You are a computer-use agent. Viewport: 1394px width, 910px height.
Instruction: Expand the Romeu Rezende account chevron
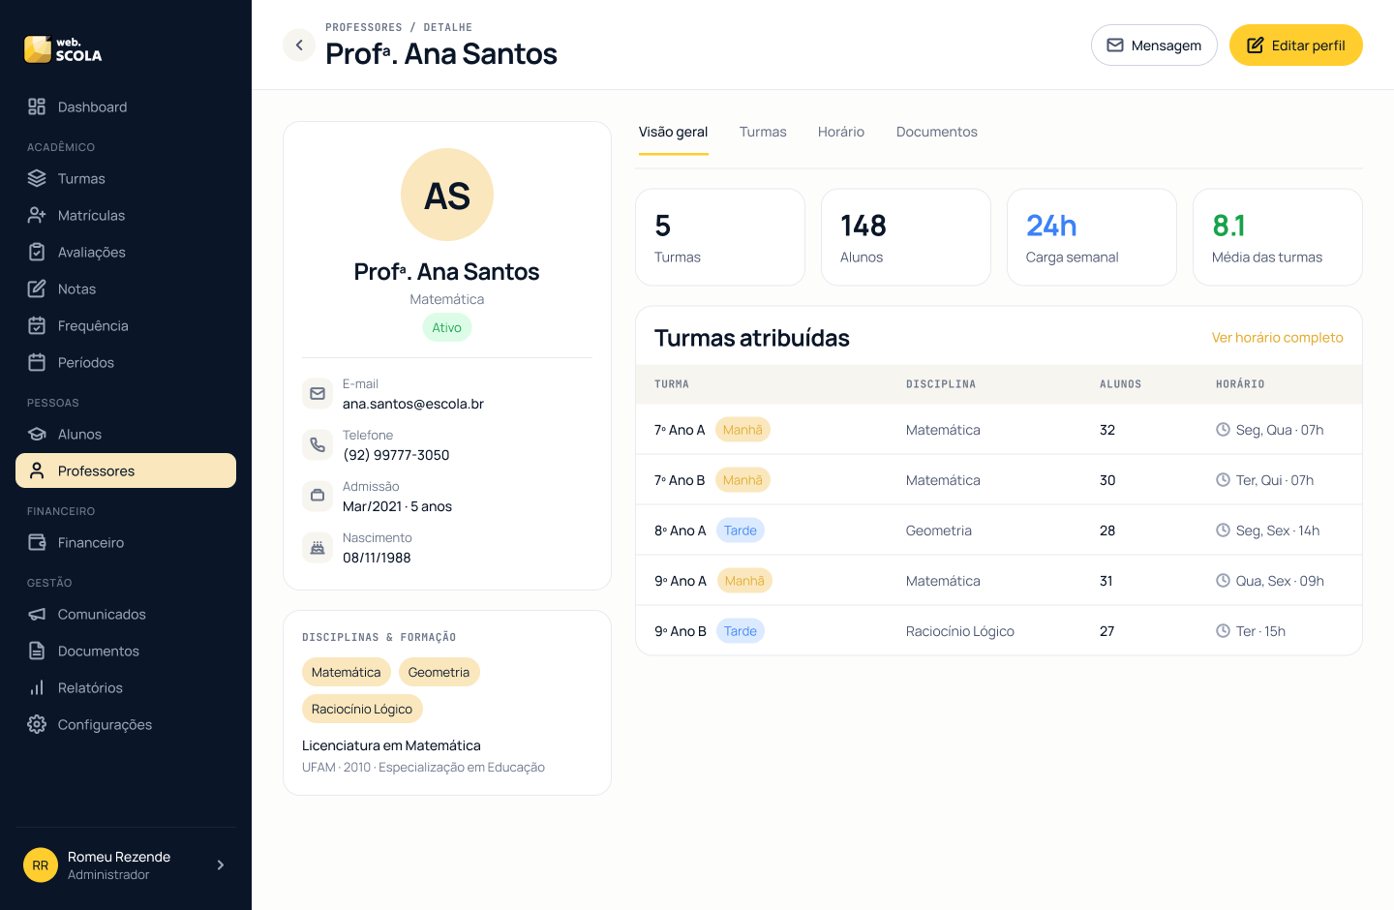pyautogui.click(x=221, y=865)
